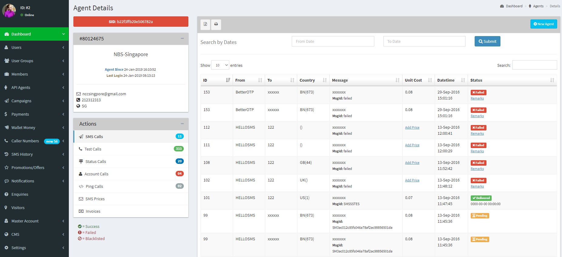Collapse the Actions panel
562x257 pixels.
pyautogui.click(x=182, y=124)
